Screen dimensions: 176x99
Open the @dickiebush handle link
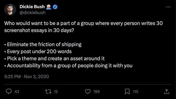pyautogui.click(x=33, y=13)
